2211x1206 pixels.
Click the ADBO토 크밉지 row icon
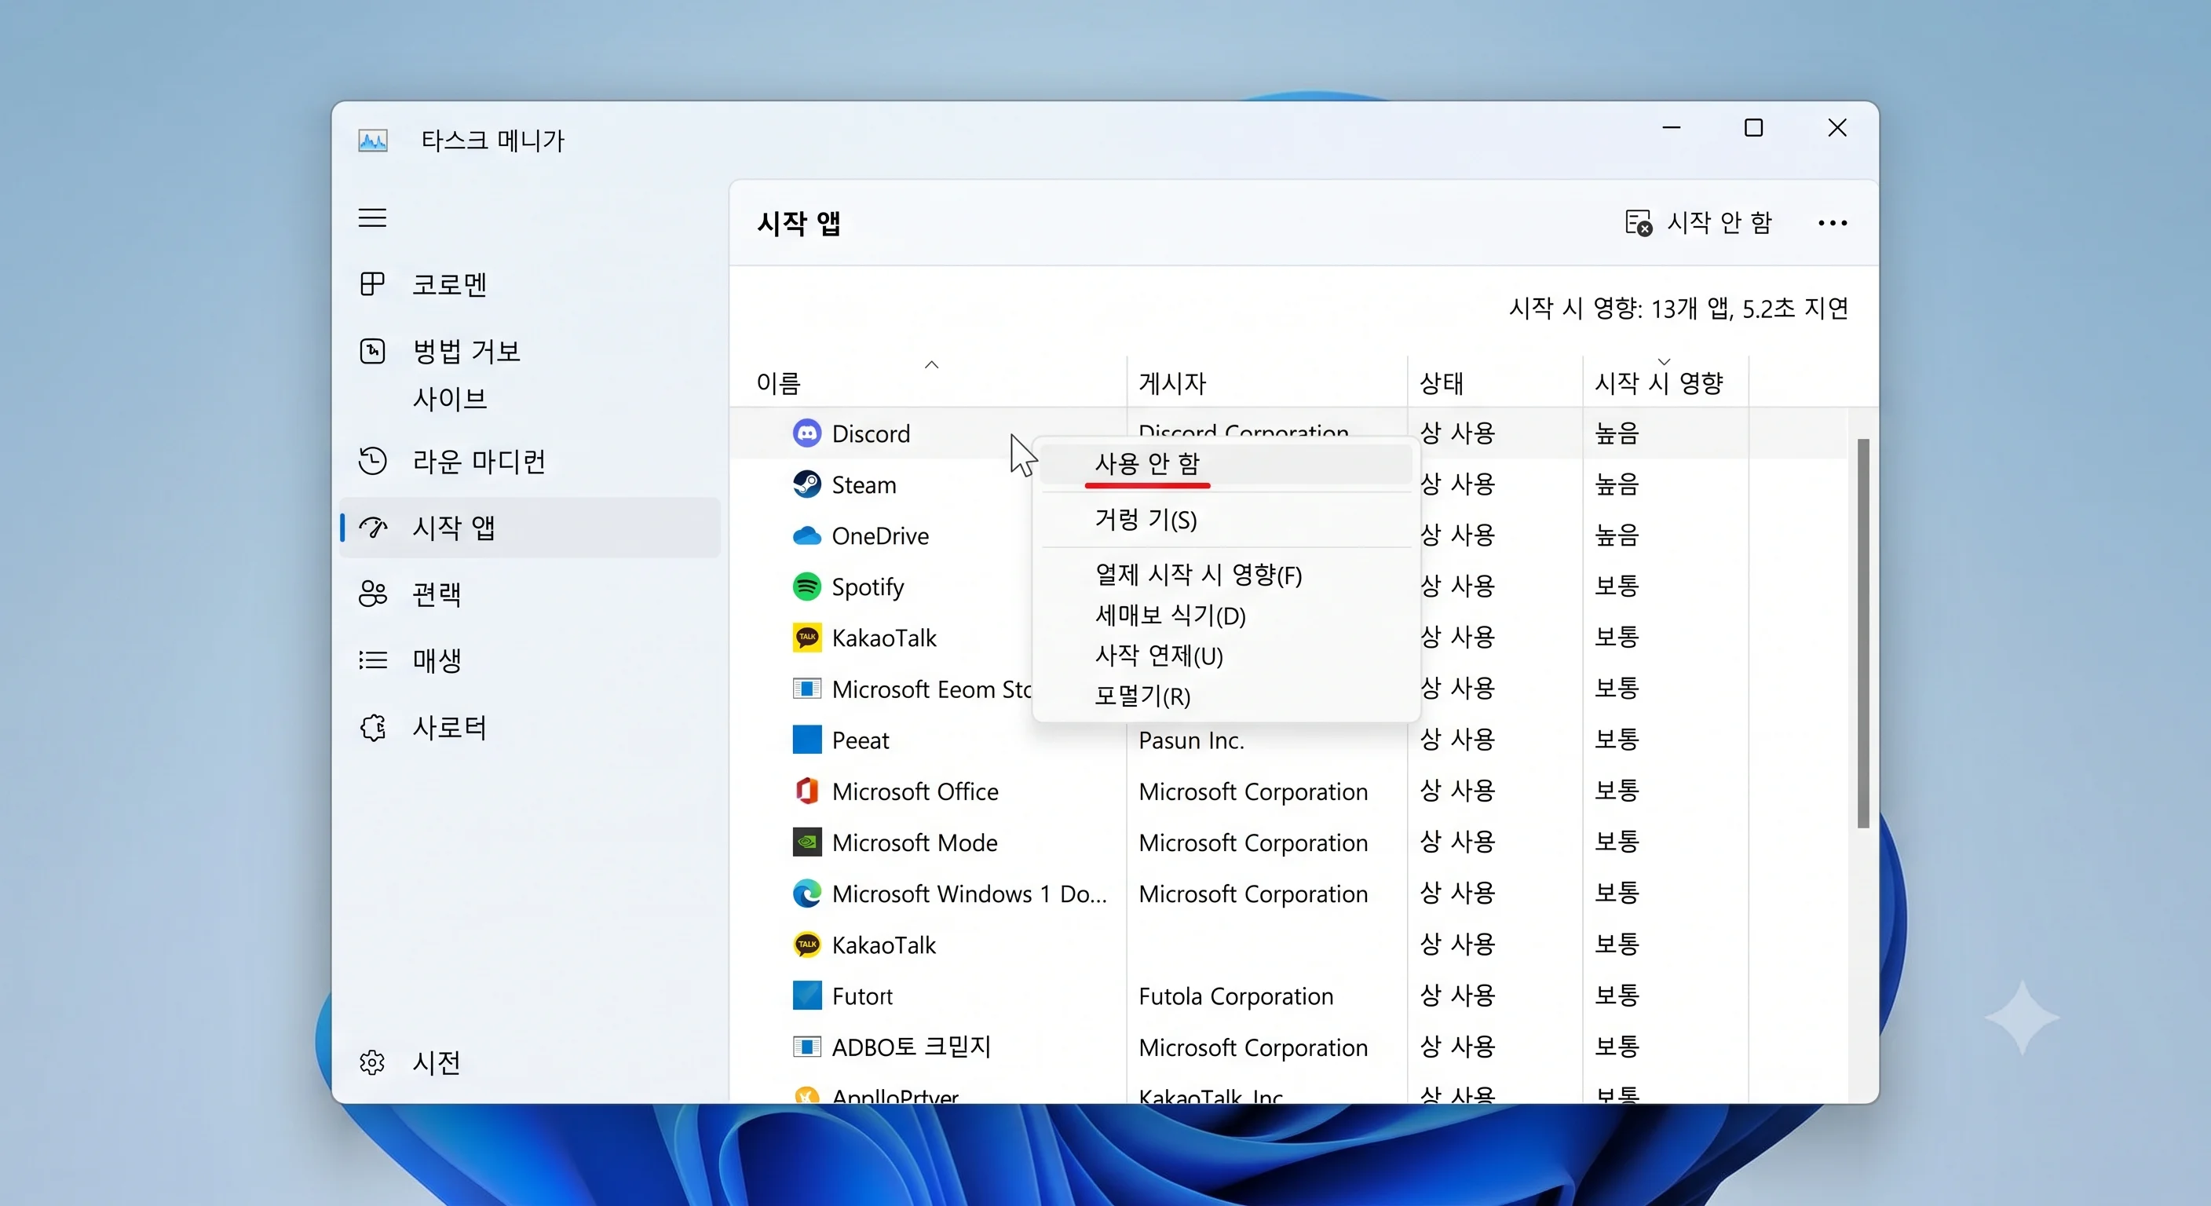(806, 1047)
